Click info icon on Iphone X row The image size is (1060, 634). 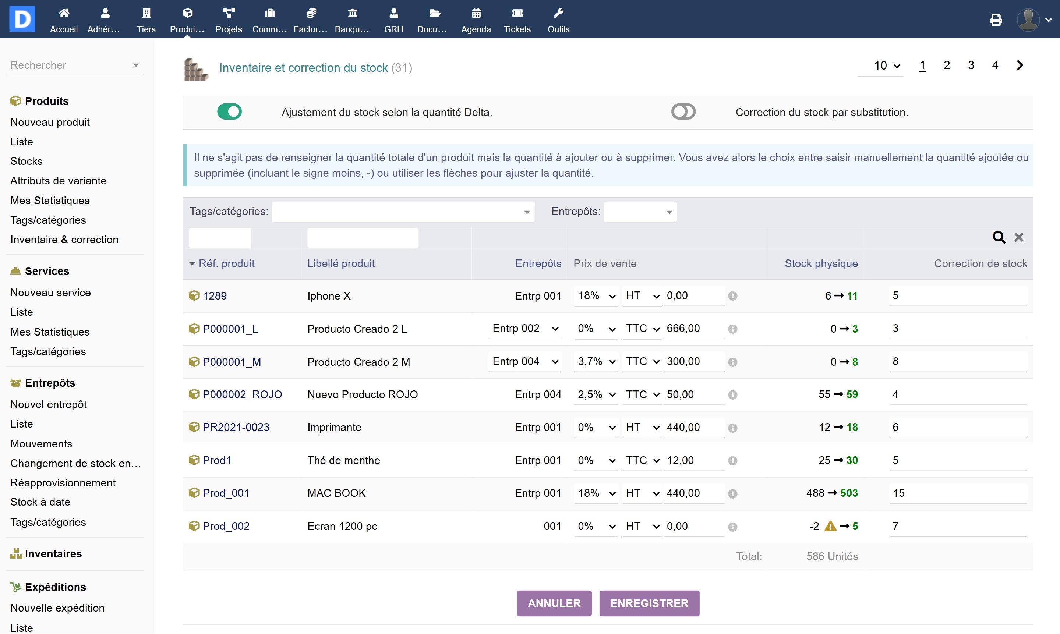[x=732, y=296]
